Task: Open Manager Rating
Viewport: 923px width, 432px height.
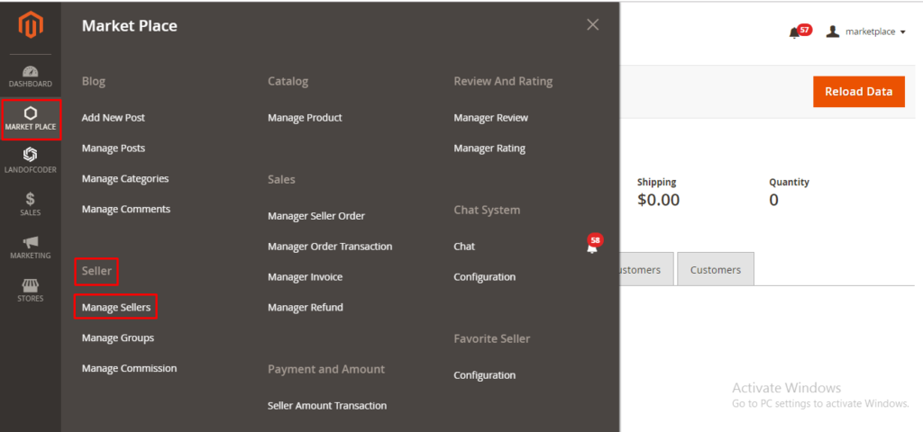Action: (x=489, y=148)
